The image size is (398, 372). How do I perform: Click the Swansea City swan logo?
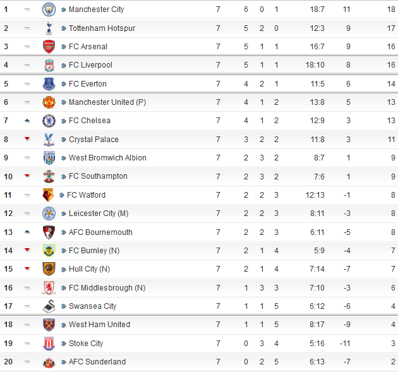49,306
